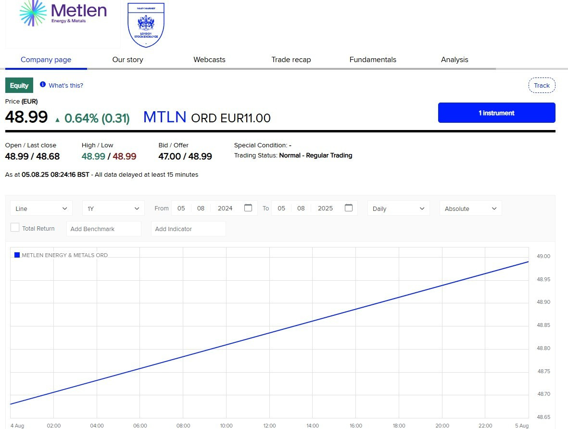Viewport: 568px width, 429px height.
Task: Click the info icon beside What's this?
Action: point(43,84)
